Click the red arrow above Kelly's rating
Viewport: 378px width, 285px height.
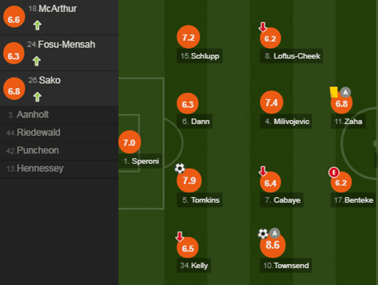(x=179, y=236)
